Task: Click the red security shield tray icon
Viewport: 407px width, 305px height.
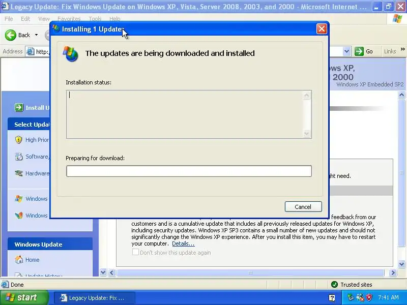Action: click(369, 297)
